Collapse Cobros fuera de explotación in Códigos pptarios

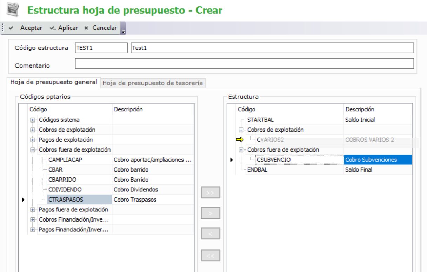coord(33,150)
